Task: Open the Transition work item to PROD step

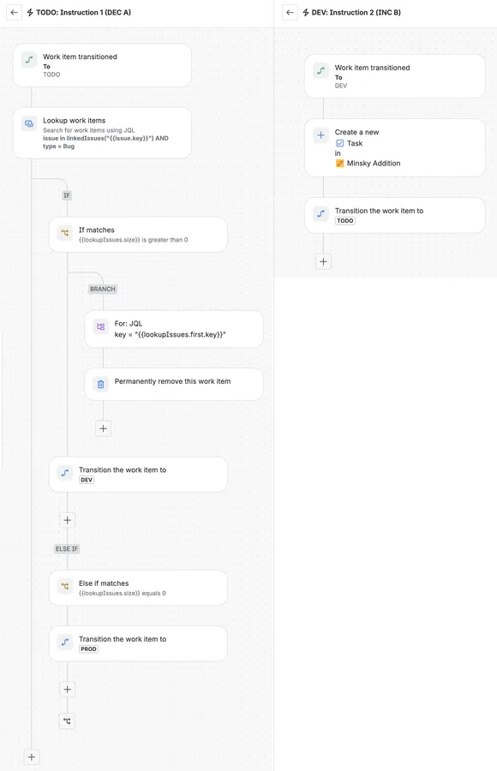Action: 138,643
